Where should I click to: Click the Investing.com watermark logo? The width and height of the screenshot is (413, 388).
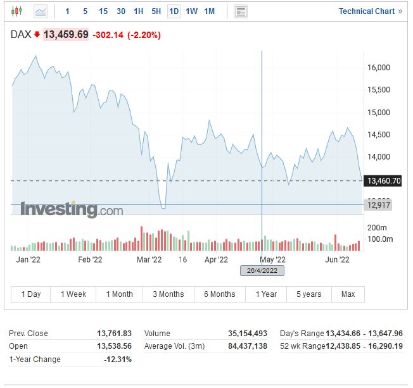pos(72,210)
